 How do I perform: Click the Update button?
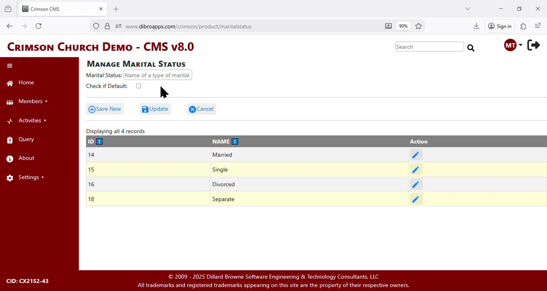click(155, 109)
